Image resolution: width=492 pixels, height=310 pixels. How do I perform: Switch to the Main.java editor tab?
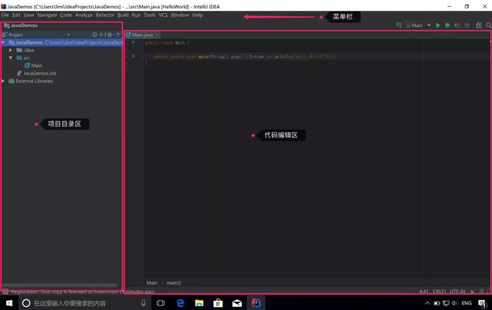point(142,35)
